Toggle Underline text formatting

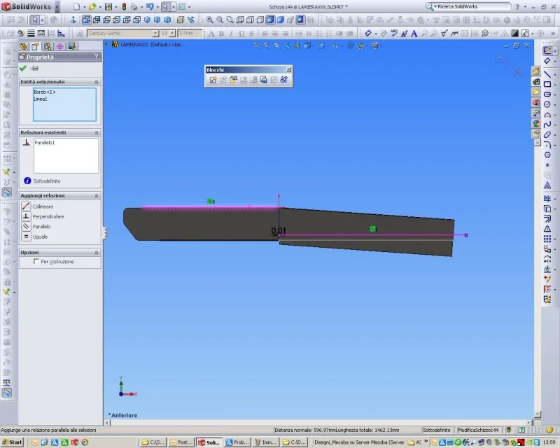tap(241, 34)
